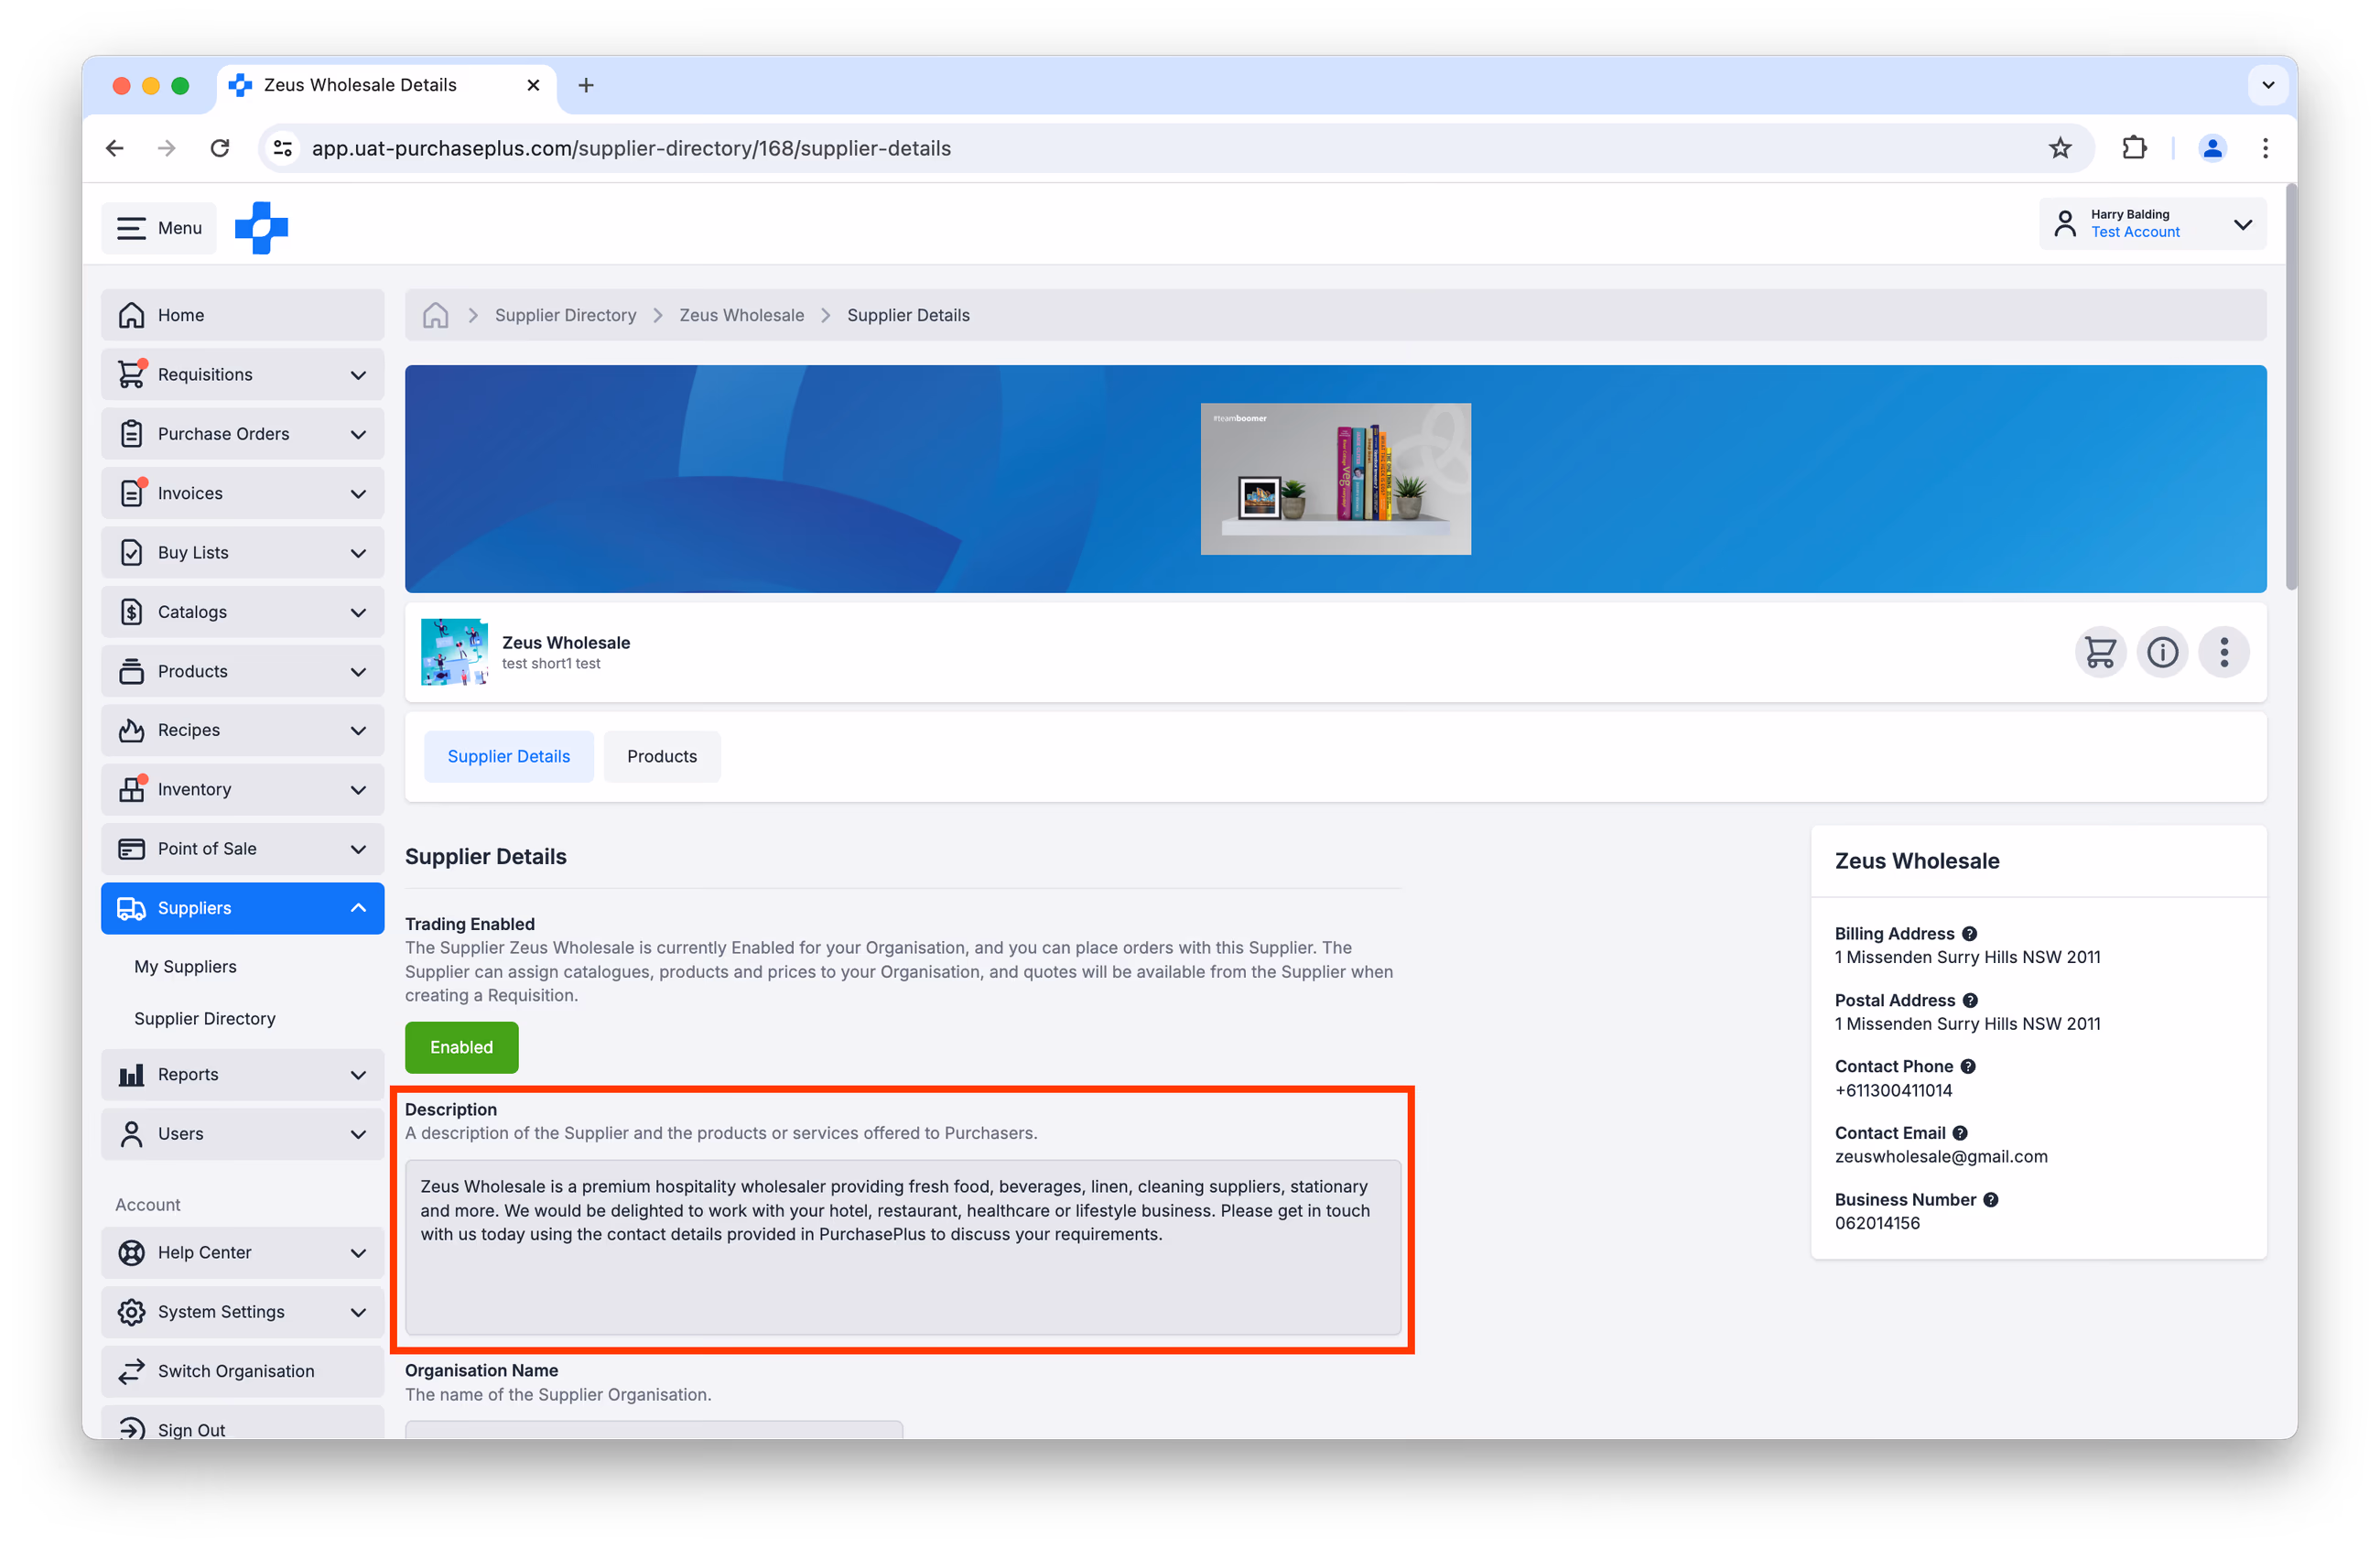
Task: Expand the Inventory menu
Action: coord(243,789)
